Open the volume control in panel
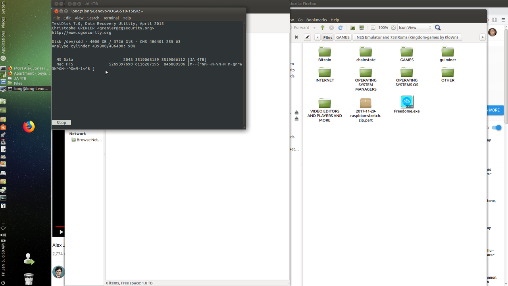 pos(3,235)
